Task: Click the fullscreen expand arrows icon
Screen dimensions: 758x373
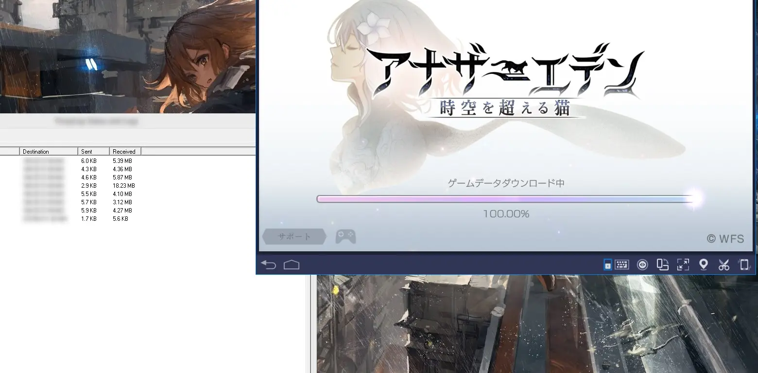Action: click(x=683, y=265)
